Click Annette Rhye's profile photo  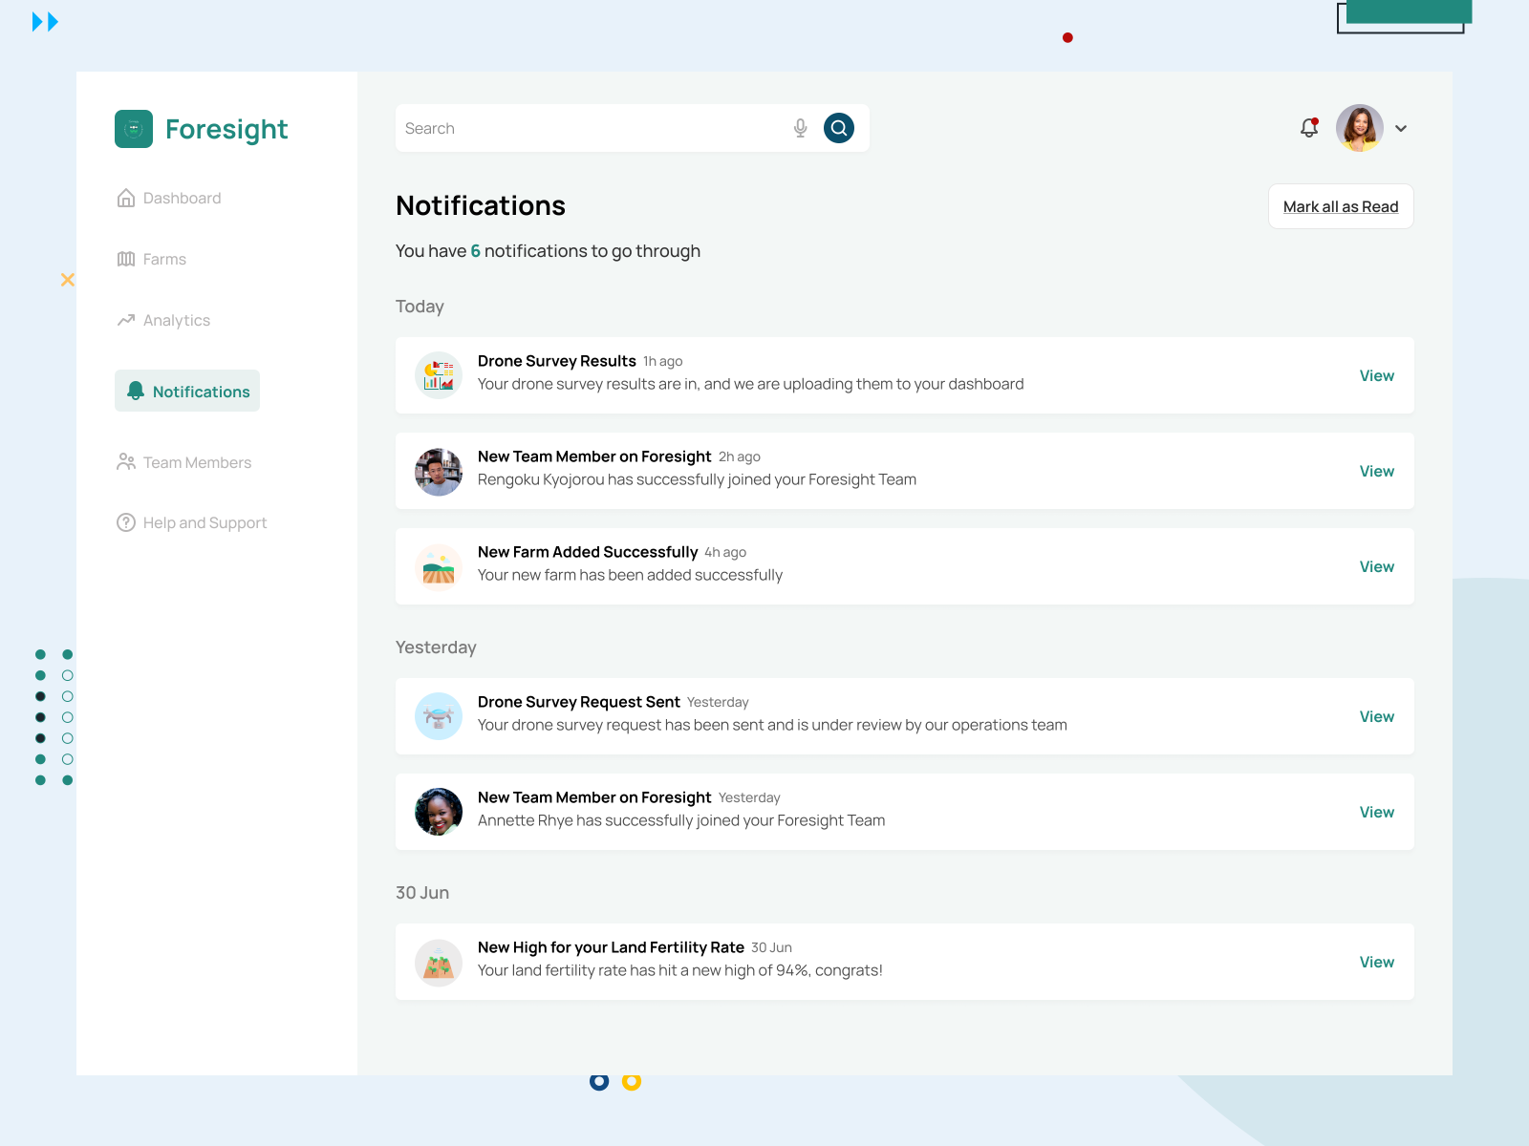point(438,812)
